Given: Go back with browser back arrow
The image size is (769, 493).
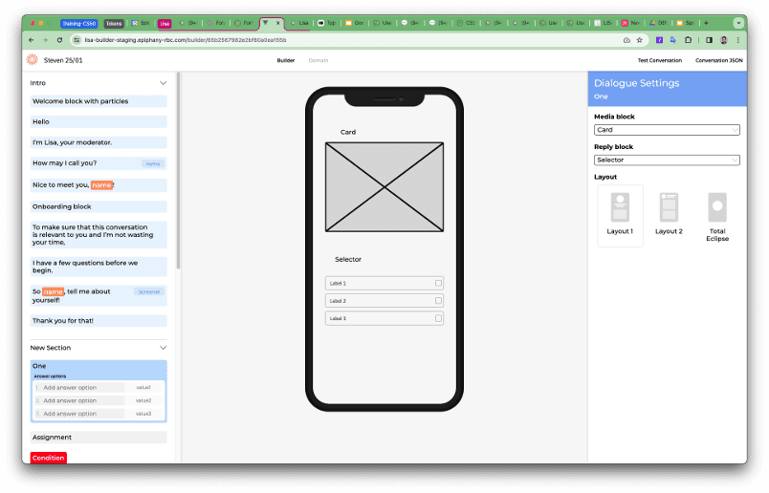Looking at the screenshot, I should [x=32, y=40].
